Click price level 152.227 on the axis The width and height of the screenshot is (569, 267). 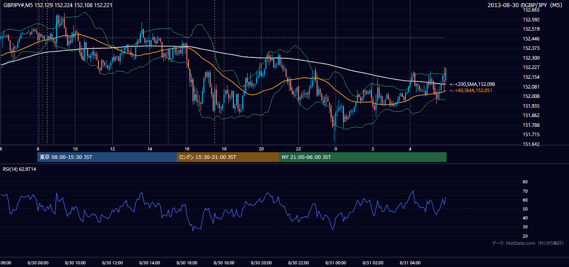531,67
